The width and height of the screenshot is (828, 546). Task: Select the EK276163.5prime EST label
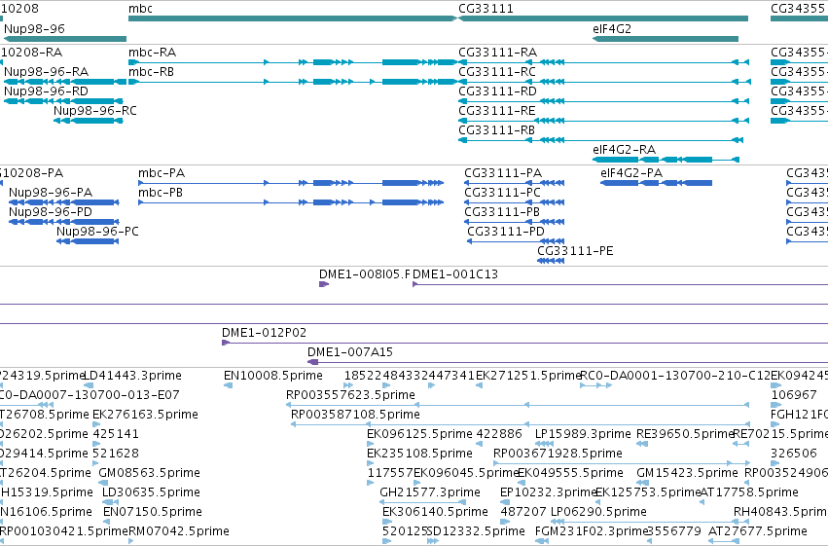click(145, 415)
